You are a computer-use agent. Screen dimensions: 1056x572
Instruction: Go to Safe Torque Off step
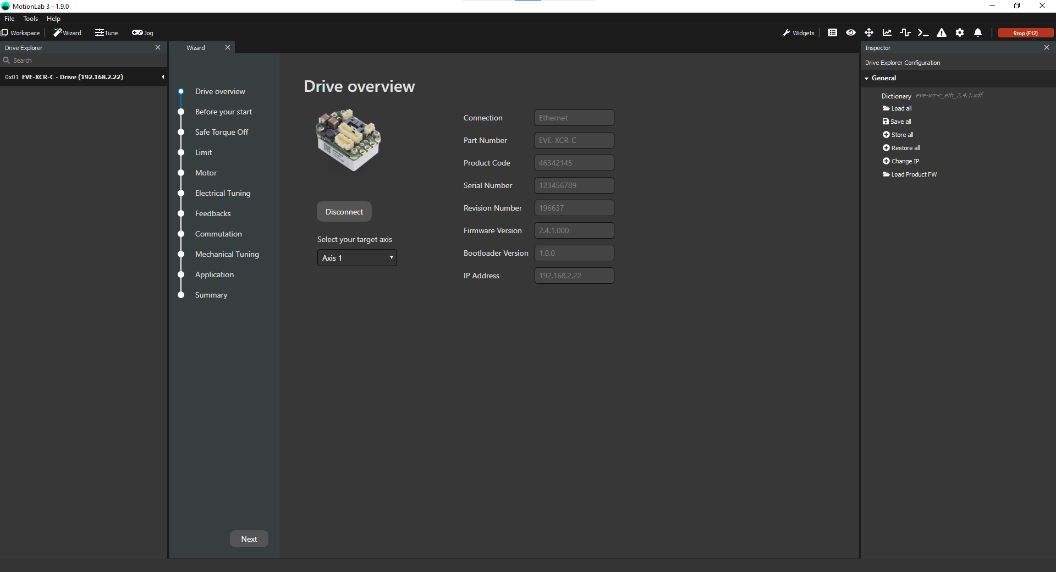point(221,132)
